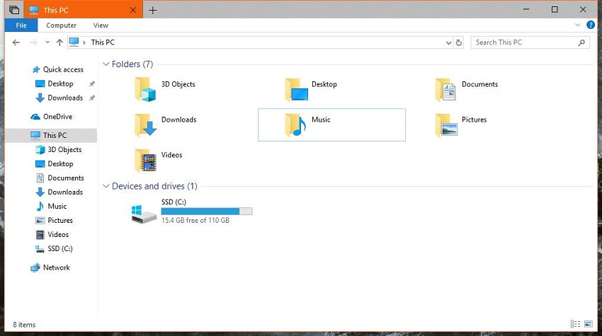Click the Search This PC field

pos(524,42)
